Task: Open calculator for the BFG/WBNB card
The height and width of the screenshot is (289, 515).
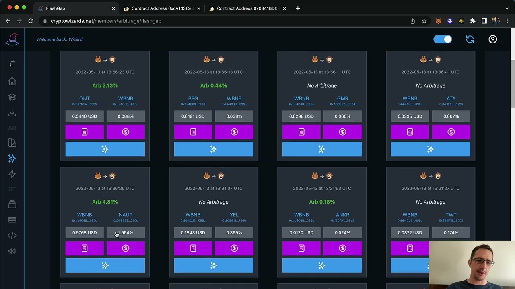Action: pos(193,132)
